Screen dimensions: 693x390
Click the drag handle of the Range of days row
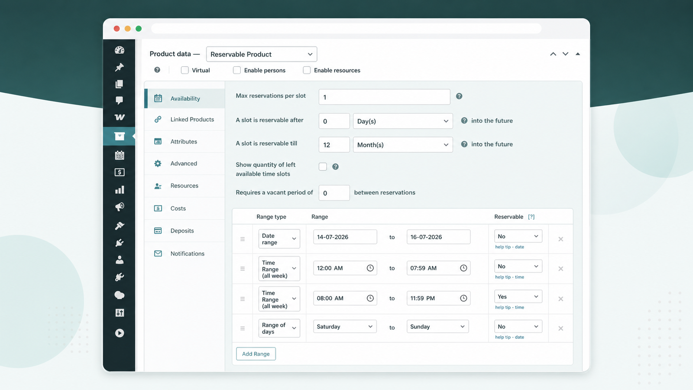pyautogui.click(x=243, y=328)
